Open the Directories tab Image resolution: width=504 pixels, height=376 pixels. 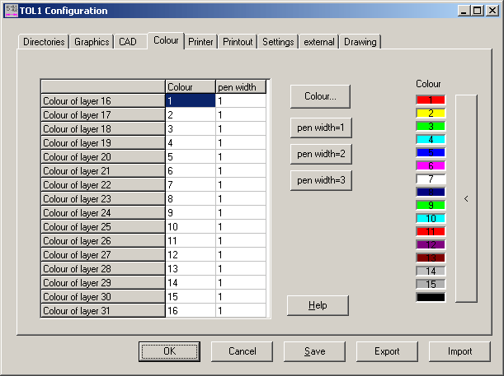(x=44, y=42)
